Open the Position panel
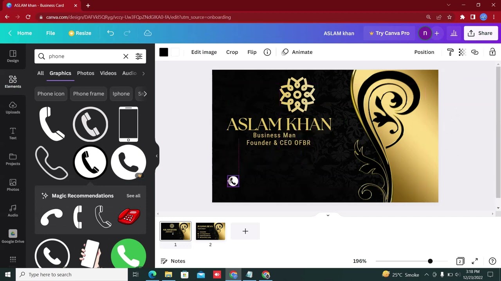This screenshot has height=281, width=501. pyautogui.click(x=424, y=52)
